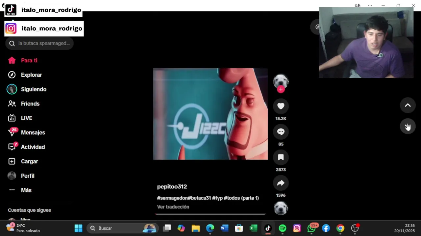
Task: Open Spotify from the taskbar
Action: tap(283, 228)
